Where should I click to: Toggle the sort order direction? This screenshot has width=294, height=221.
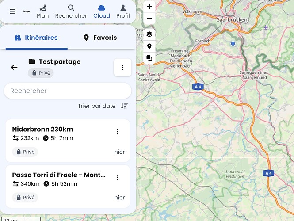pos(124,106)
